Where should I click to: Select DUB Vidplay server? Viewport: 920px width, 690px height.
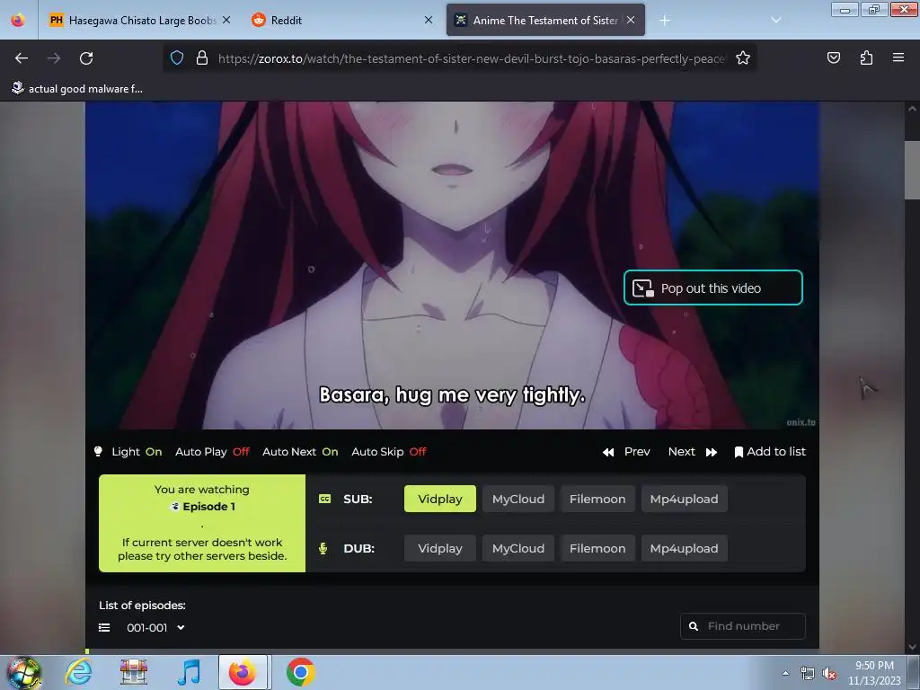tap(440, 549)
